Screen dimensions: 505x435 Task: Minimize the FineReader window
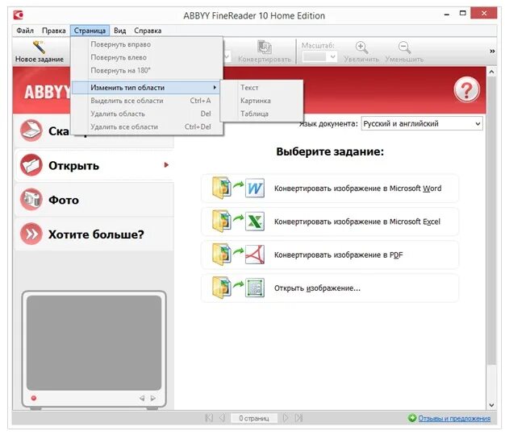coord(447,14)
